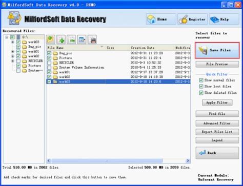The height and width of the screenshot is (186, 243).
Task: Click the work03 folder icon in tree
Action: pos(25,42)
